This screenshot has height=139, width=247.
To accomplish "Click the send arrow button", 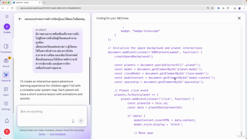I will (81, 121).
